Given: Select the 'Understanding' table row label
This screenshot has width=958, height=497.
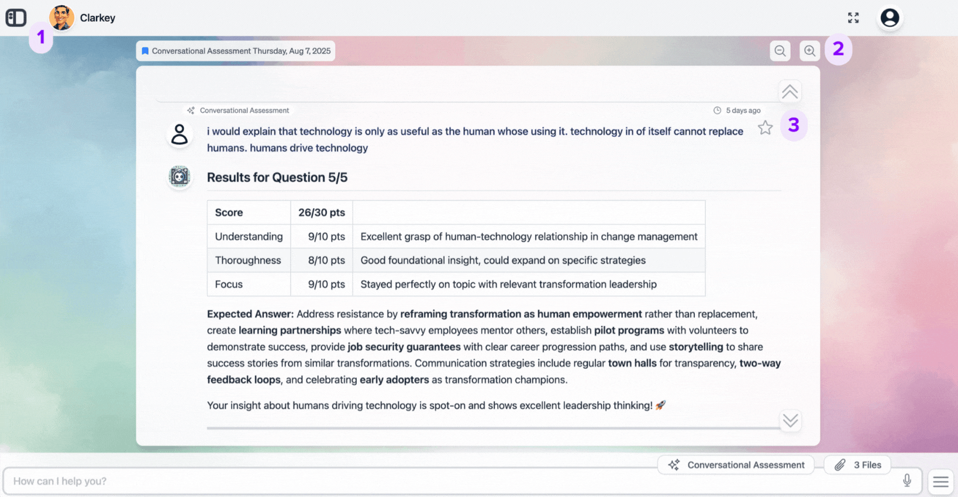Looking at the screenshot, I should [x=249, y=236].
